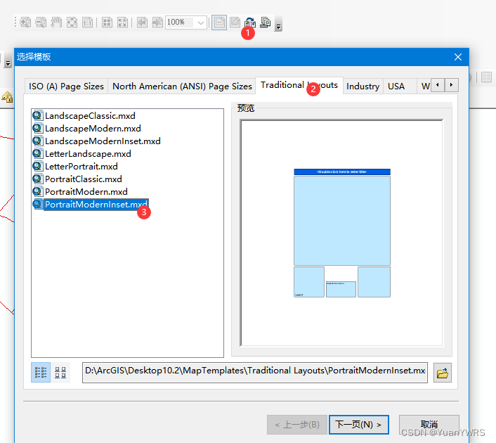Open the 100% zoom percentage dropdown

200,23
